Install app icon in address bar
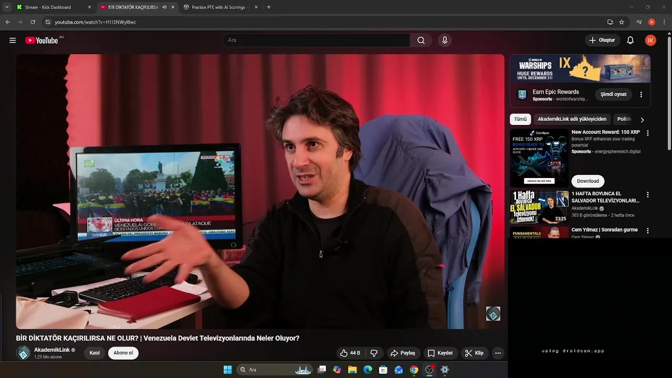 point(610,22)
